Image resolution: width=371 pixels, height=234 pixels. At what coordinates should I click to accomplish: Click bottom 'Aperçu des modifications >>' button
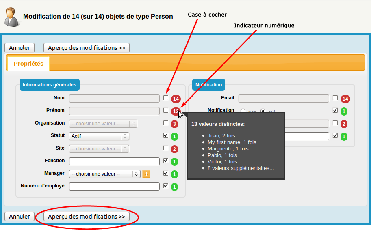(x=86, y=217)
